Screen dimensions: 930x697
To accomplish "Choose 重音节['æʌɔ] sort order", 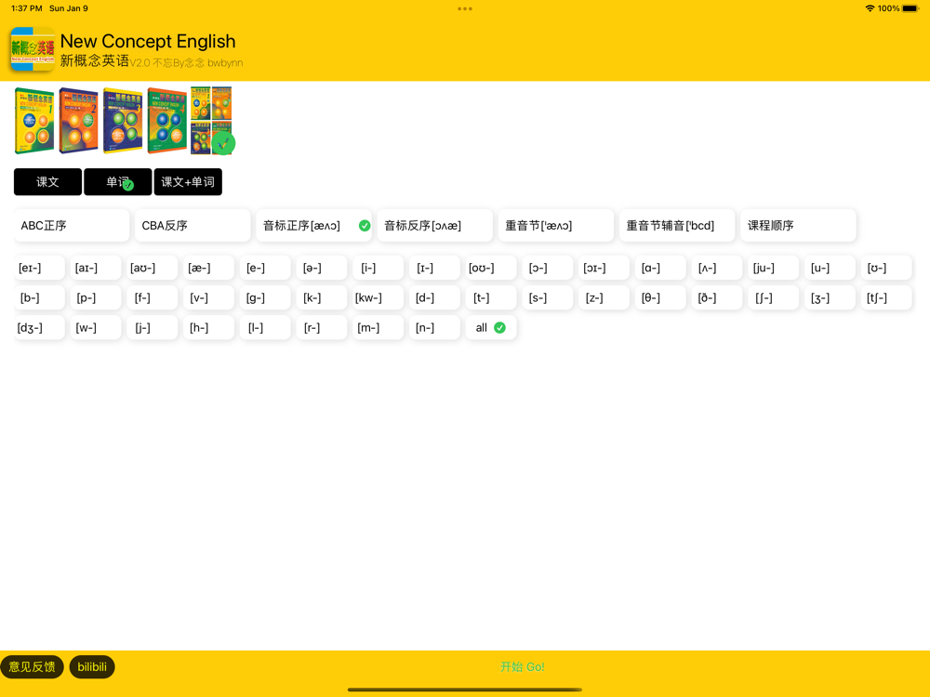I will pos(556,225).
